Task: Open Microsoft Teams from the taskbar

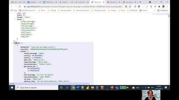Action: (117, 87)
